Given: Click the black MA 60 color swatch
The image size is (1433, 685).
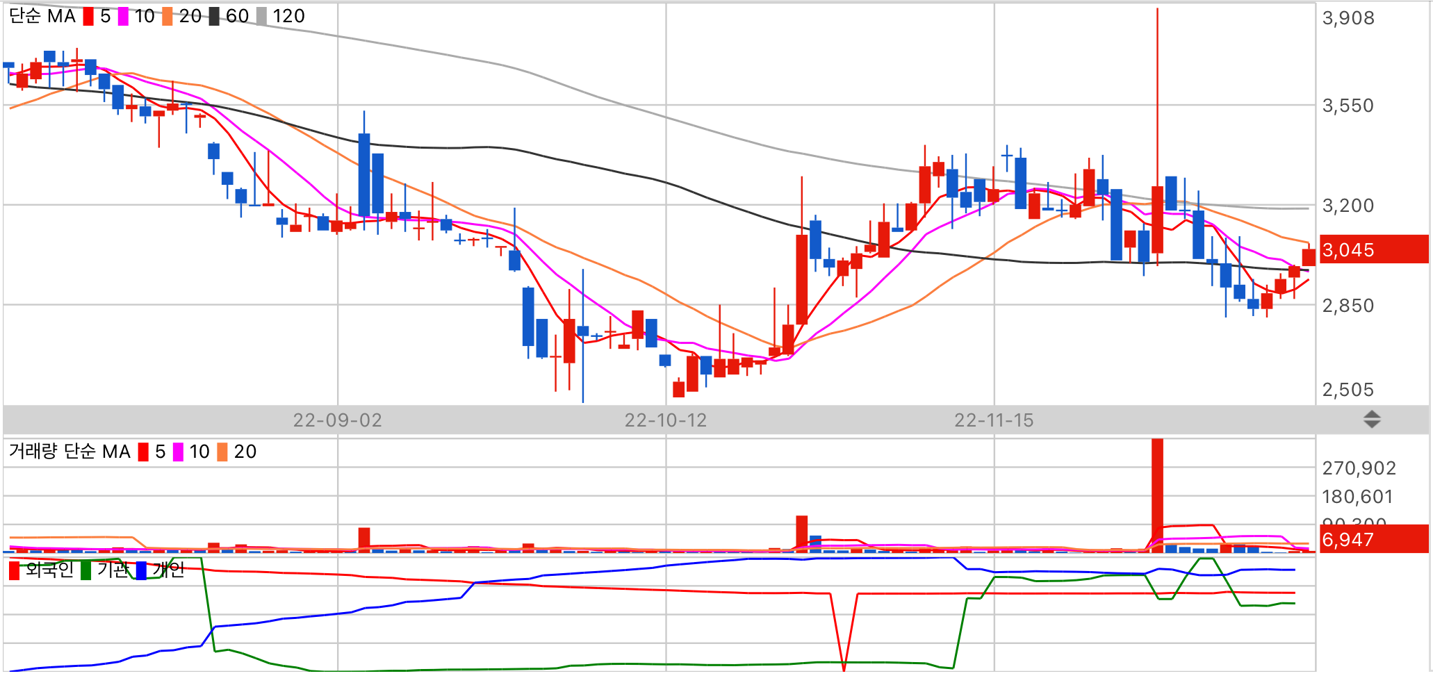Looking at the screenshot, I should click(x=214, y=17).
